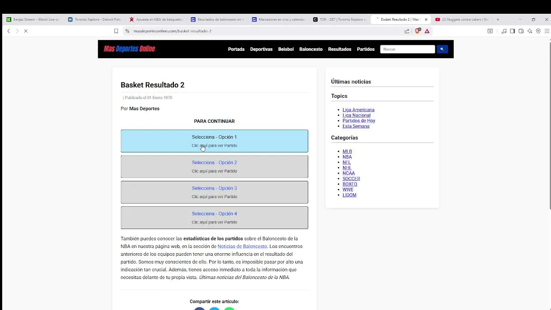Open NCAA category link

click(349, 173)
